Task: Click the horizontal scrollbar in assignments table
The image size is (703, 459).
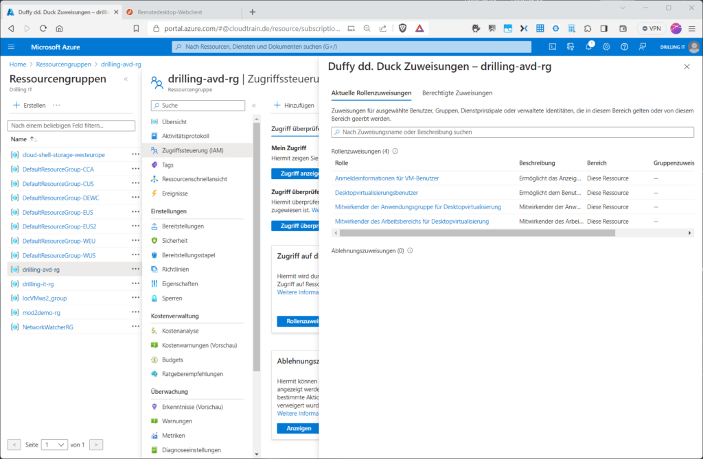Action: coord(477,233)
